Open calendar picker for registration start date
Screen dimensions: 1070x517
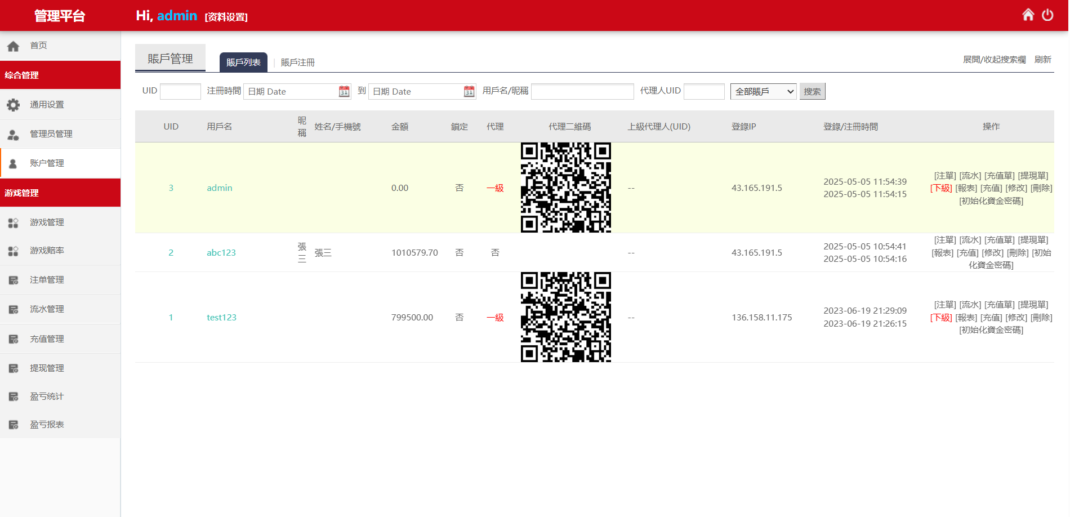pos(344,91)
